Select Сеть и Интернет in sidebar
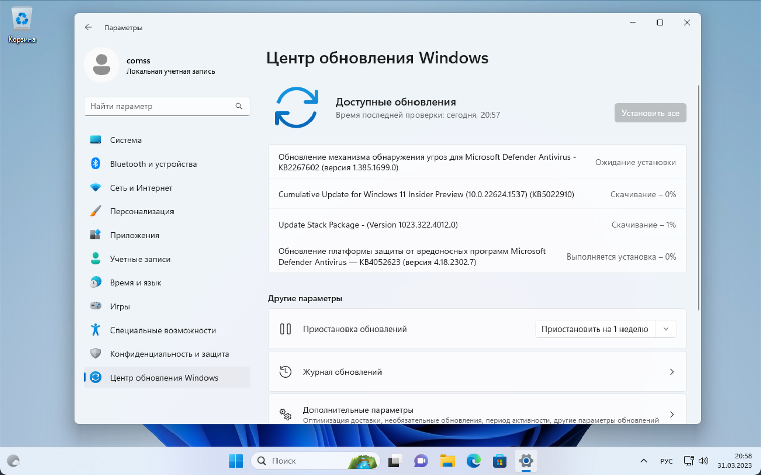Viewport: 761px width, 475px height. pos(167,188)
